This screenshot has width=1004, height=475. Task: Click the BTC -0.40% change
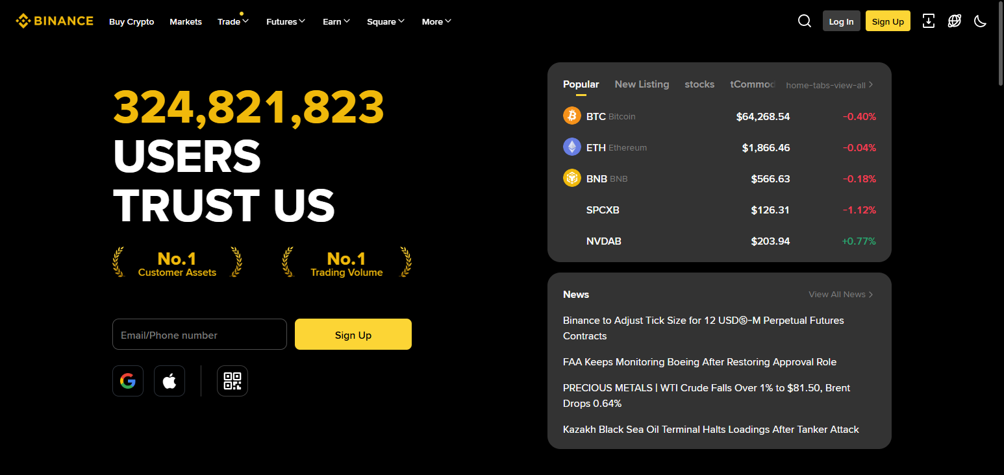[x=859, y=117]
